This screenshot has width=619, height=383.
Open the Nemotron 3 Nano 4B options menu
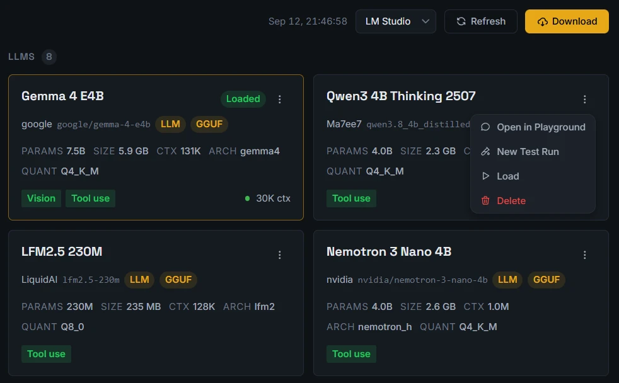coord(585,254)
